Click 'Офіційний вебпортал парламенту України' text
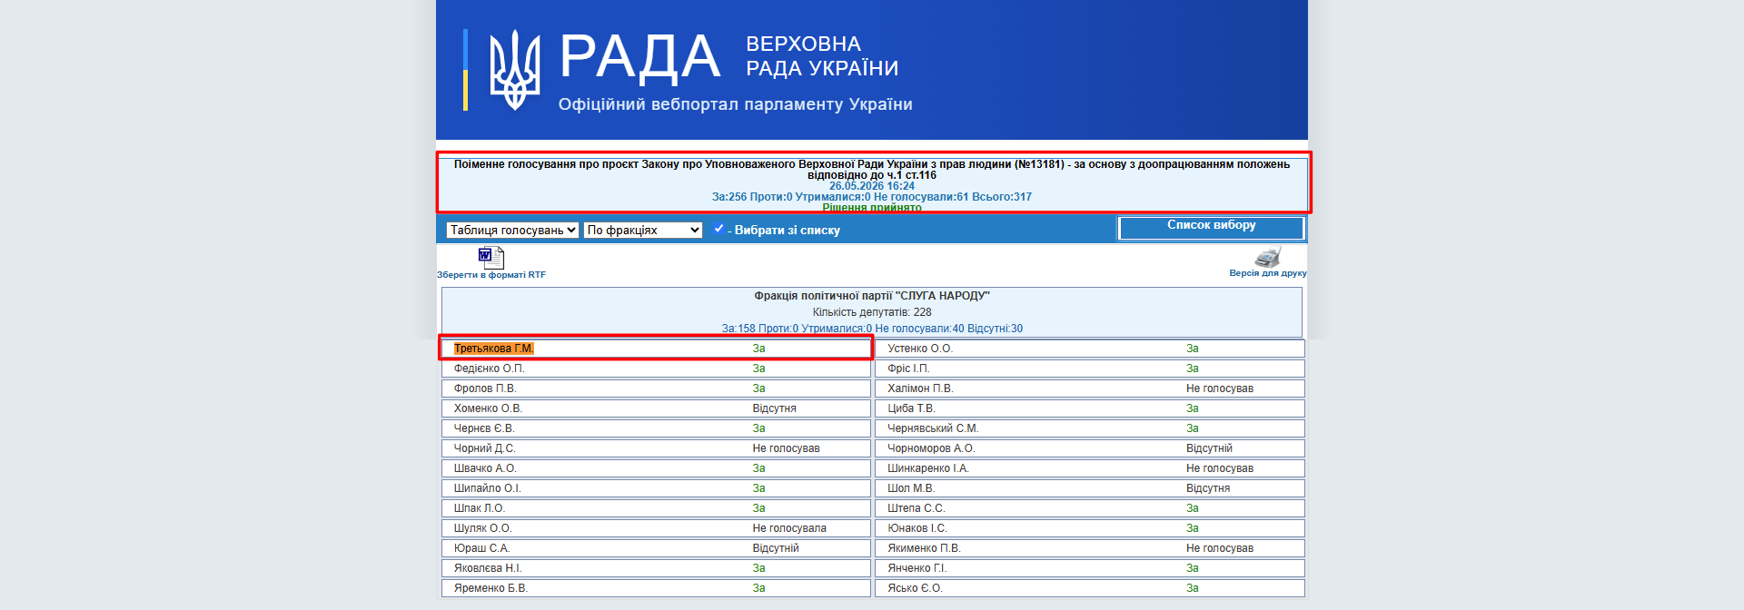The width and height of the screenshot is (1744, 610). (736, 104)
